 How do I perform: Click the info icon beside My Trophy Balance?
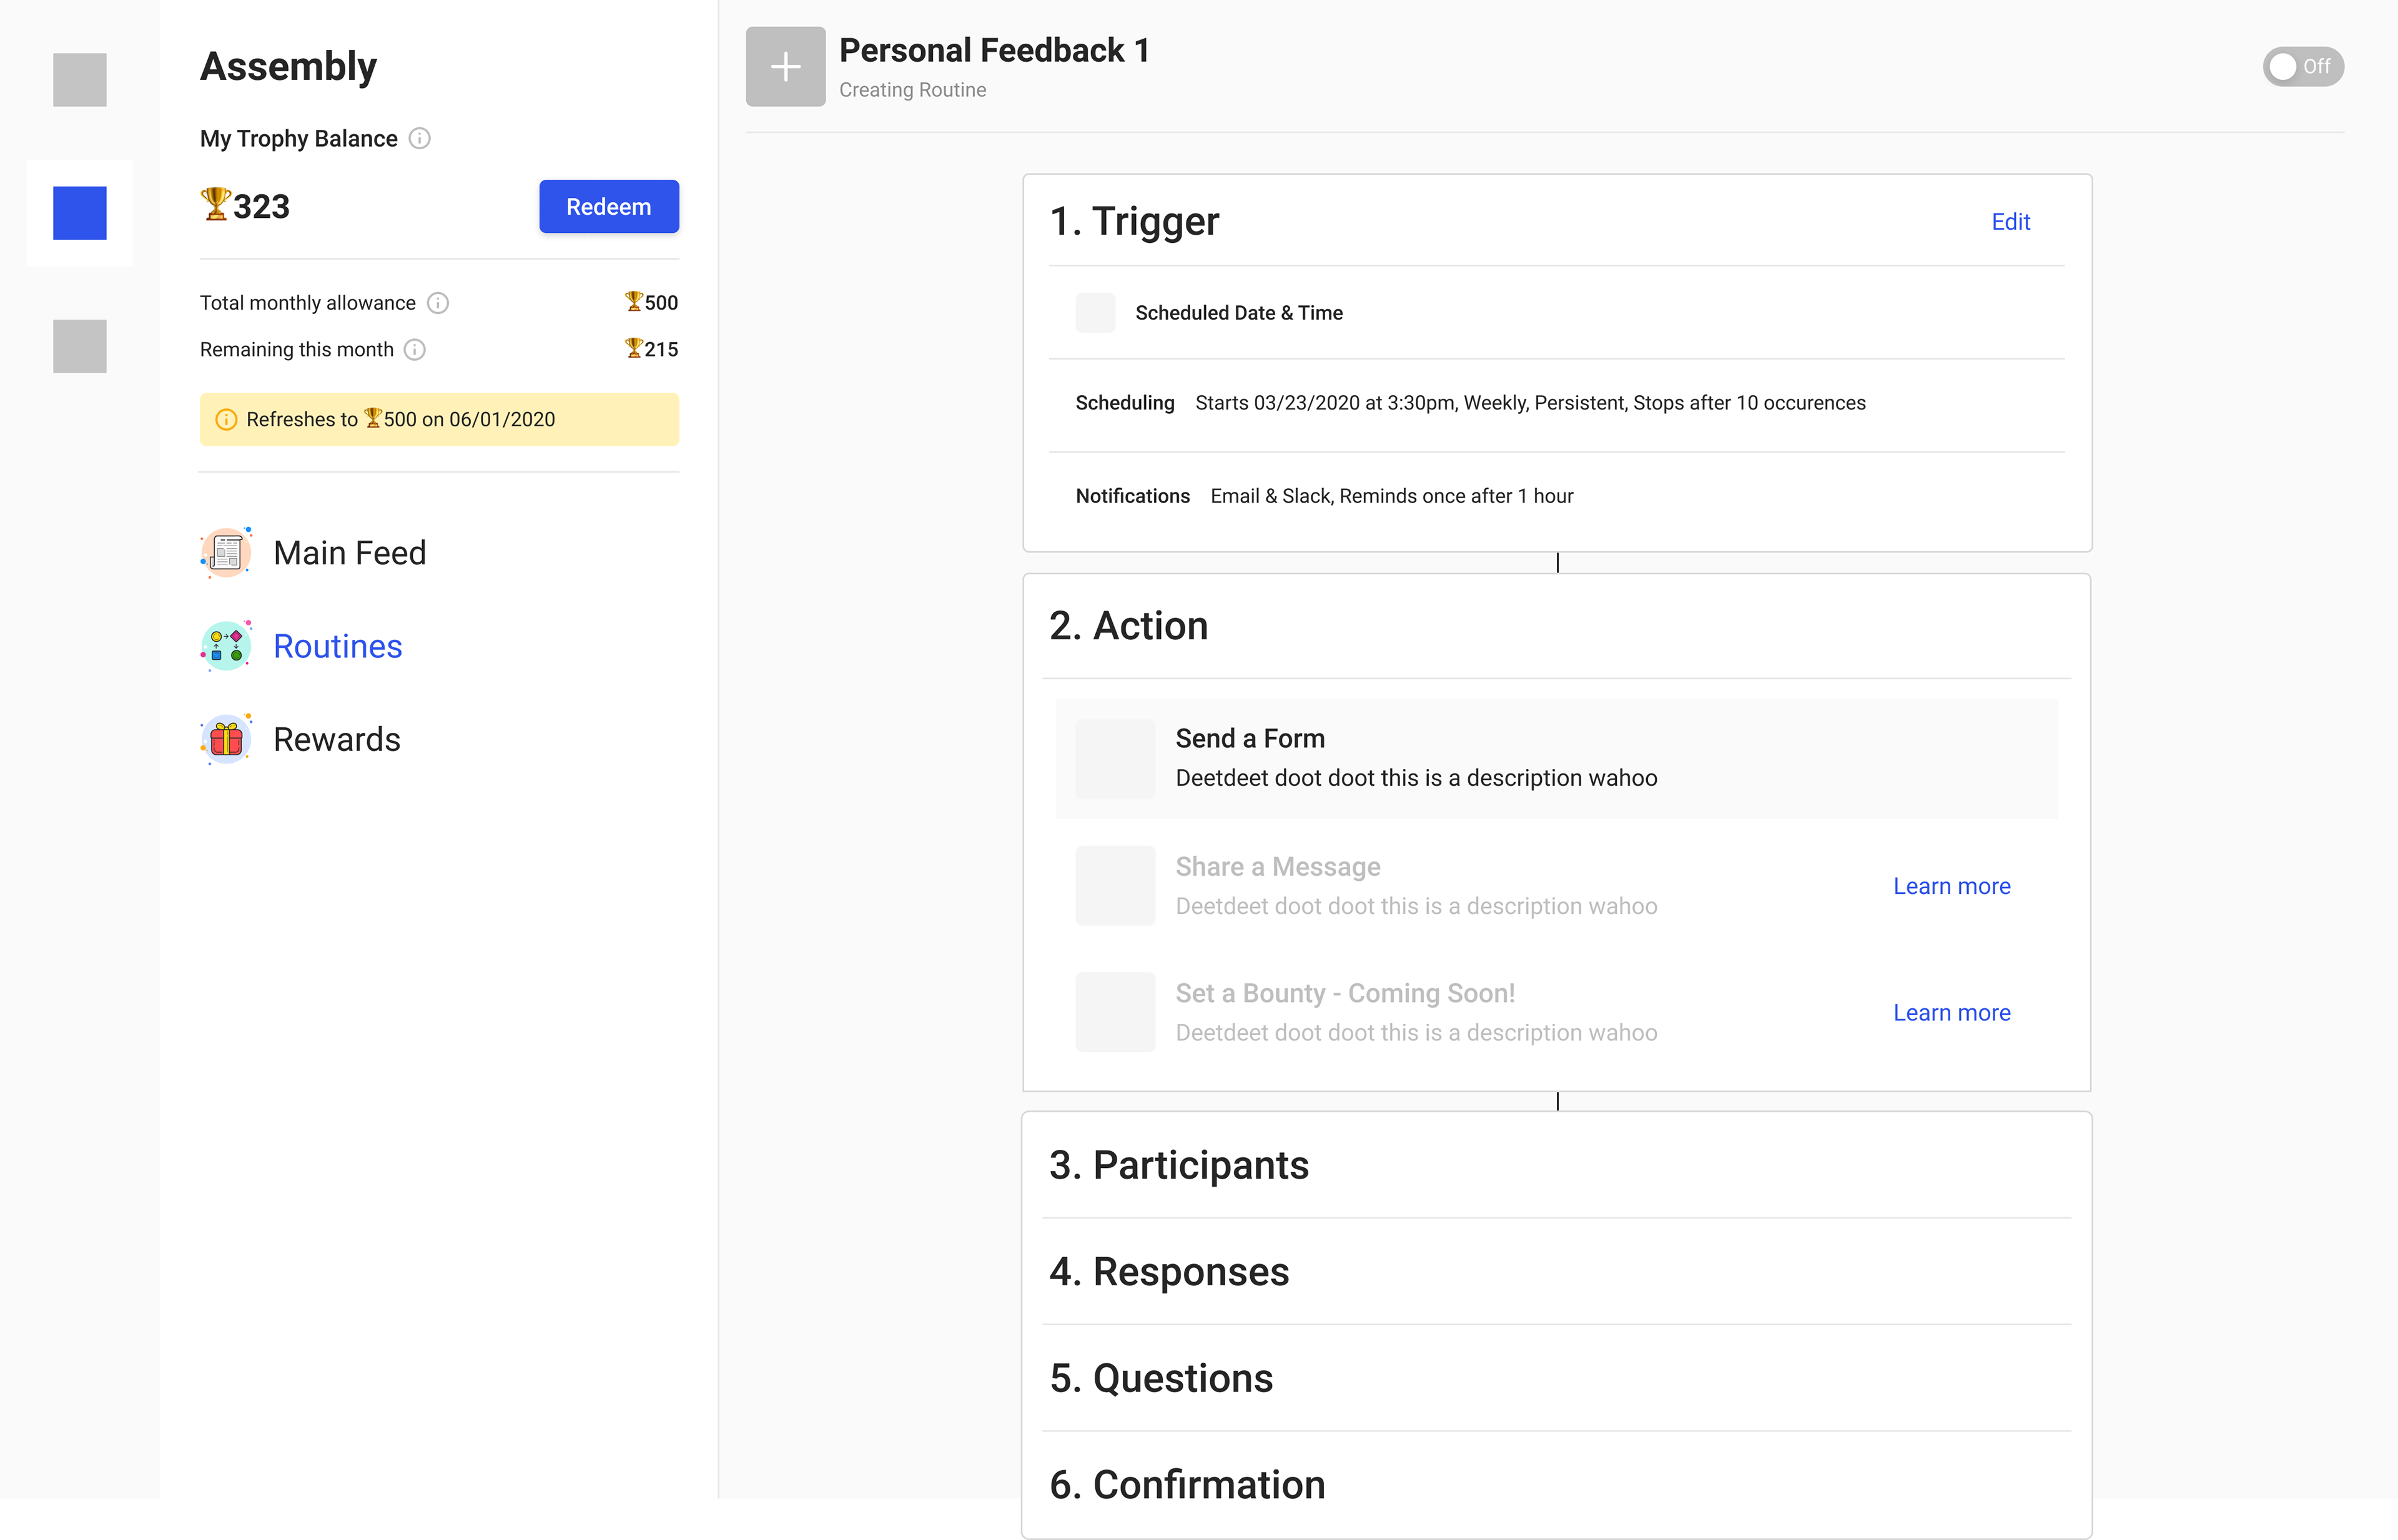click(x=420, y=139)
